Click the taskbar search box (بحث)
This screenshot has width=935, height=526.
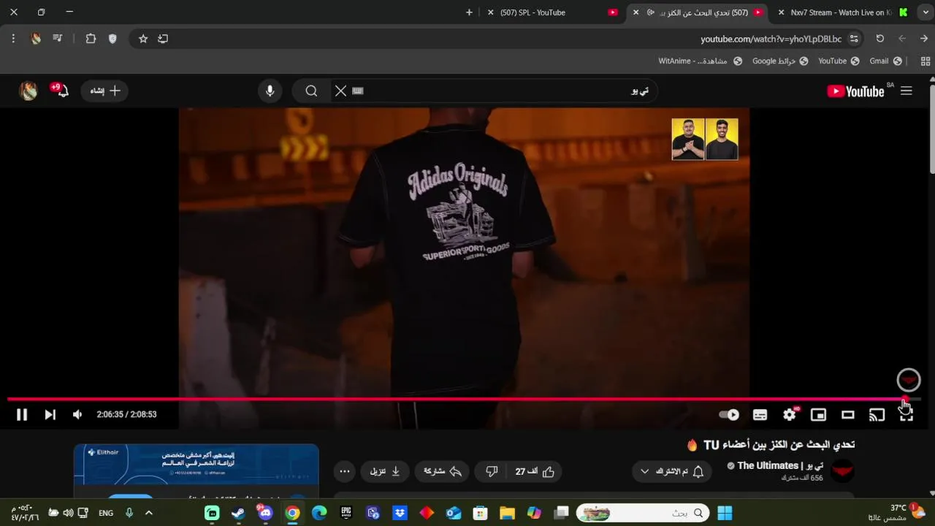pos(643,513)
